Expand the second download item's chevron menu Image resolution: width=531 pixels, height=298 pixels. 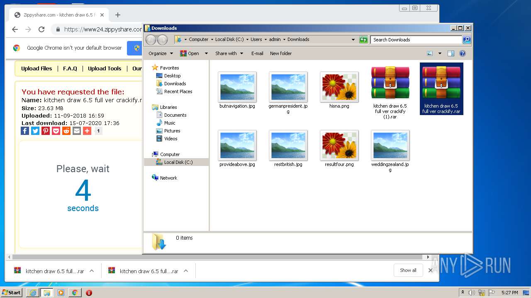[186, 271]
